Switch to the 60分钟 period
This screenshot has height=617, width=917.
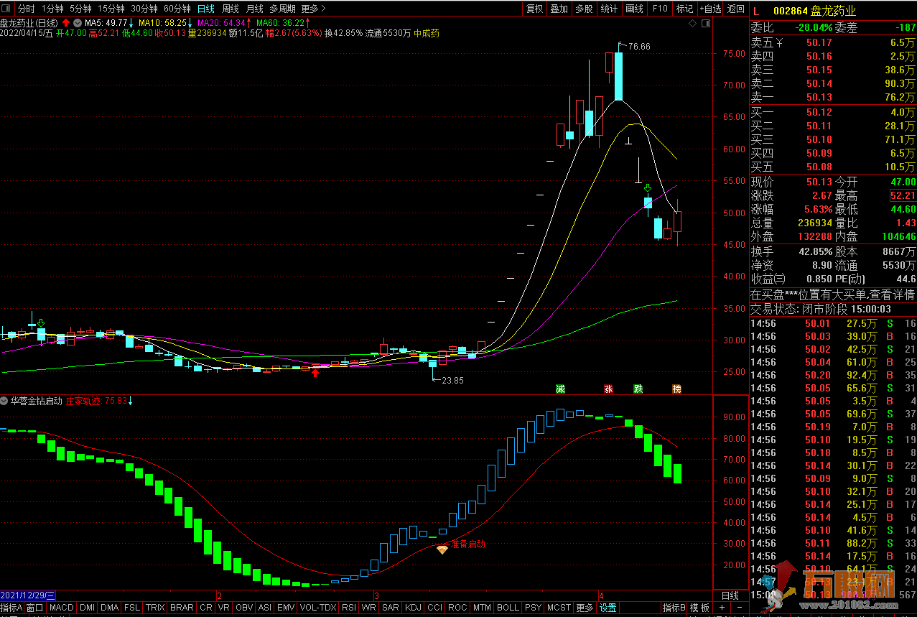coord(177,9)
